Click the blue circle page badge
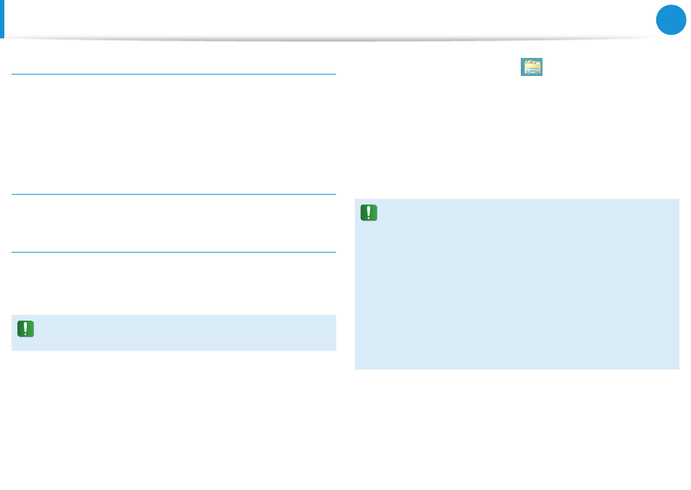Screen dimensions: 691x490 671,20
